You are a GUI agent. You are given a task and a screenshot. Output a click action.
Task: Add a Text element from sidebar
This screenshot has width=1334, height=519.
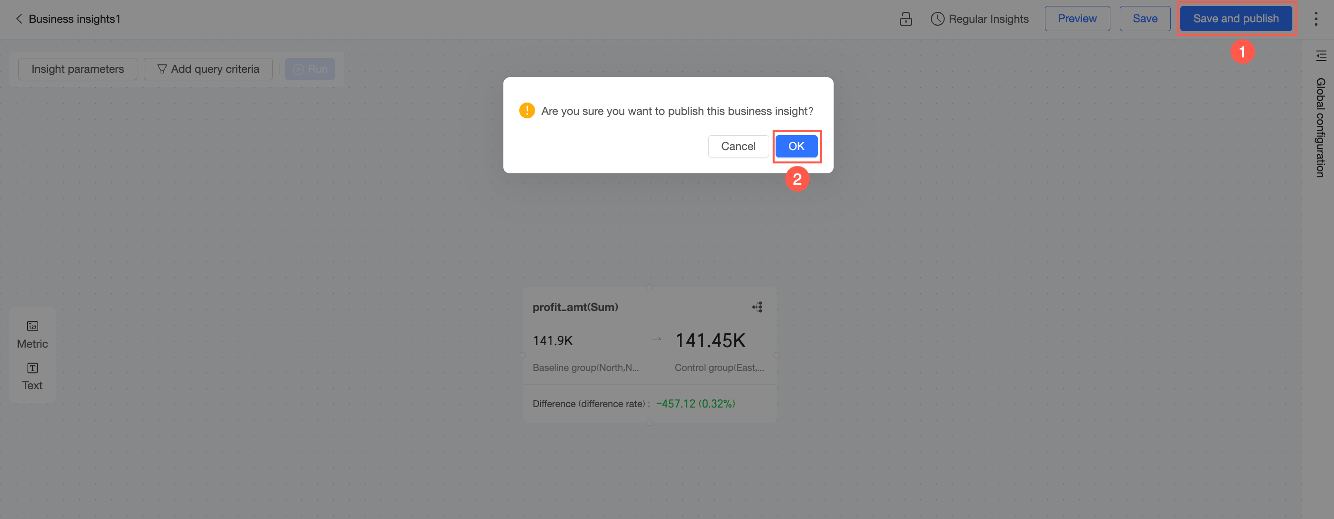(x=32, y=376)
